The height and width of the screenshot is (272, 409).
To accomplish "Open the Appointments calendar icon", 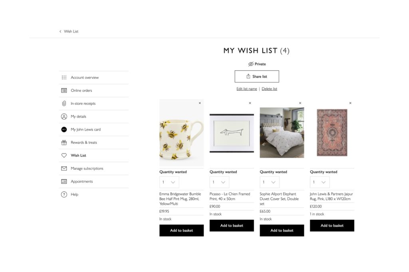I will 64,181.
